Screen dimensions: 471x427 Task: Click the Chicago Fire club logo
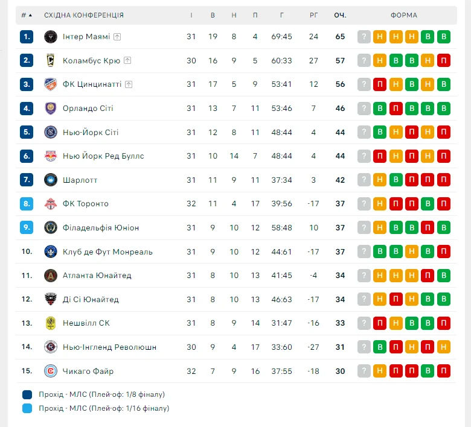coord(51,371)
